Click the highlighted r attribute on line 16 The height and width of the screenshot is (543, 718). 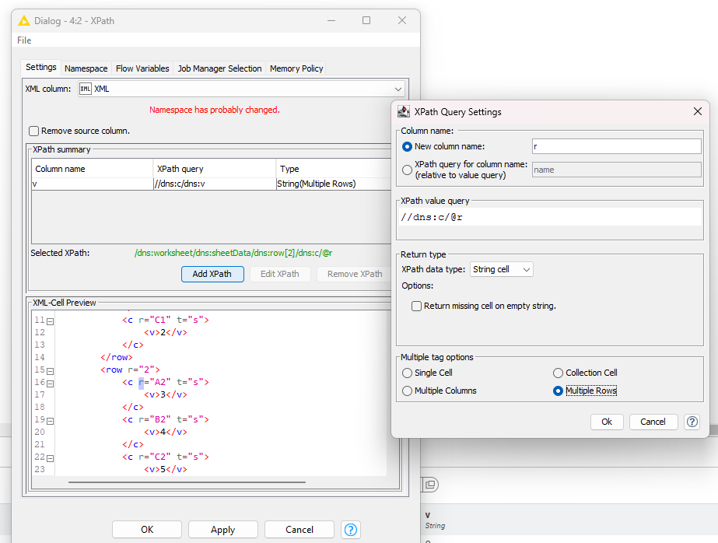tap(141, 382)
